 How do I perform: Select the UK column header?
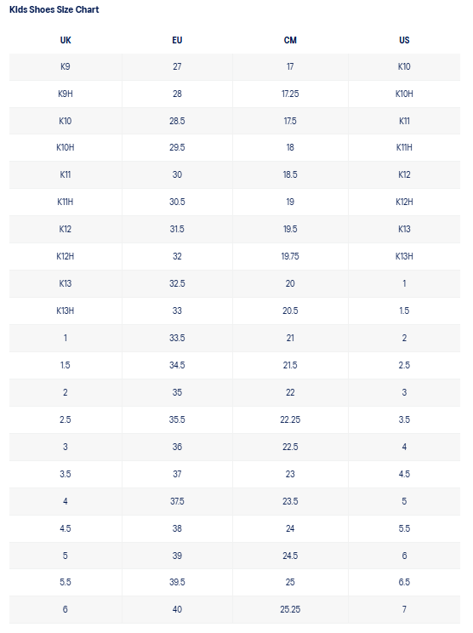pos(66,40)
